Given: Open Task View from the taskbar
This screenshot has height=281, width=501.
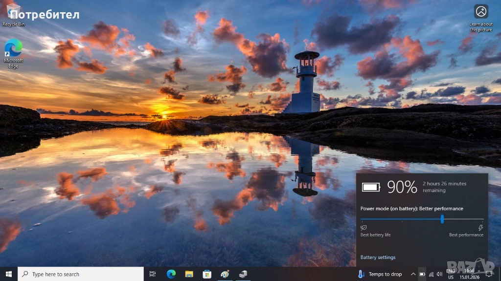Looking at the screenshot, I should (x=153, y=274).
